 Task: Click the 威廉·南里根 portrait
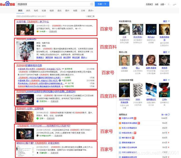[151, 60]
